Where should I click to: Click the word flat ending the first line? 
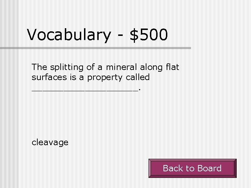(173, 67)
